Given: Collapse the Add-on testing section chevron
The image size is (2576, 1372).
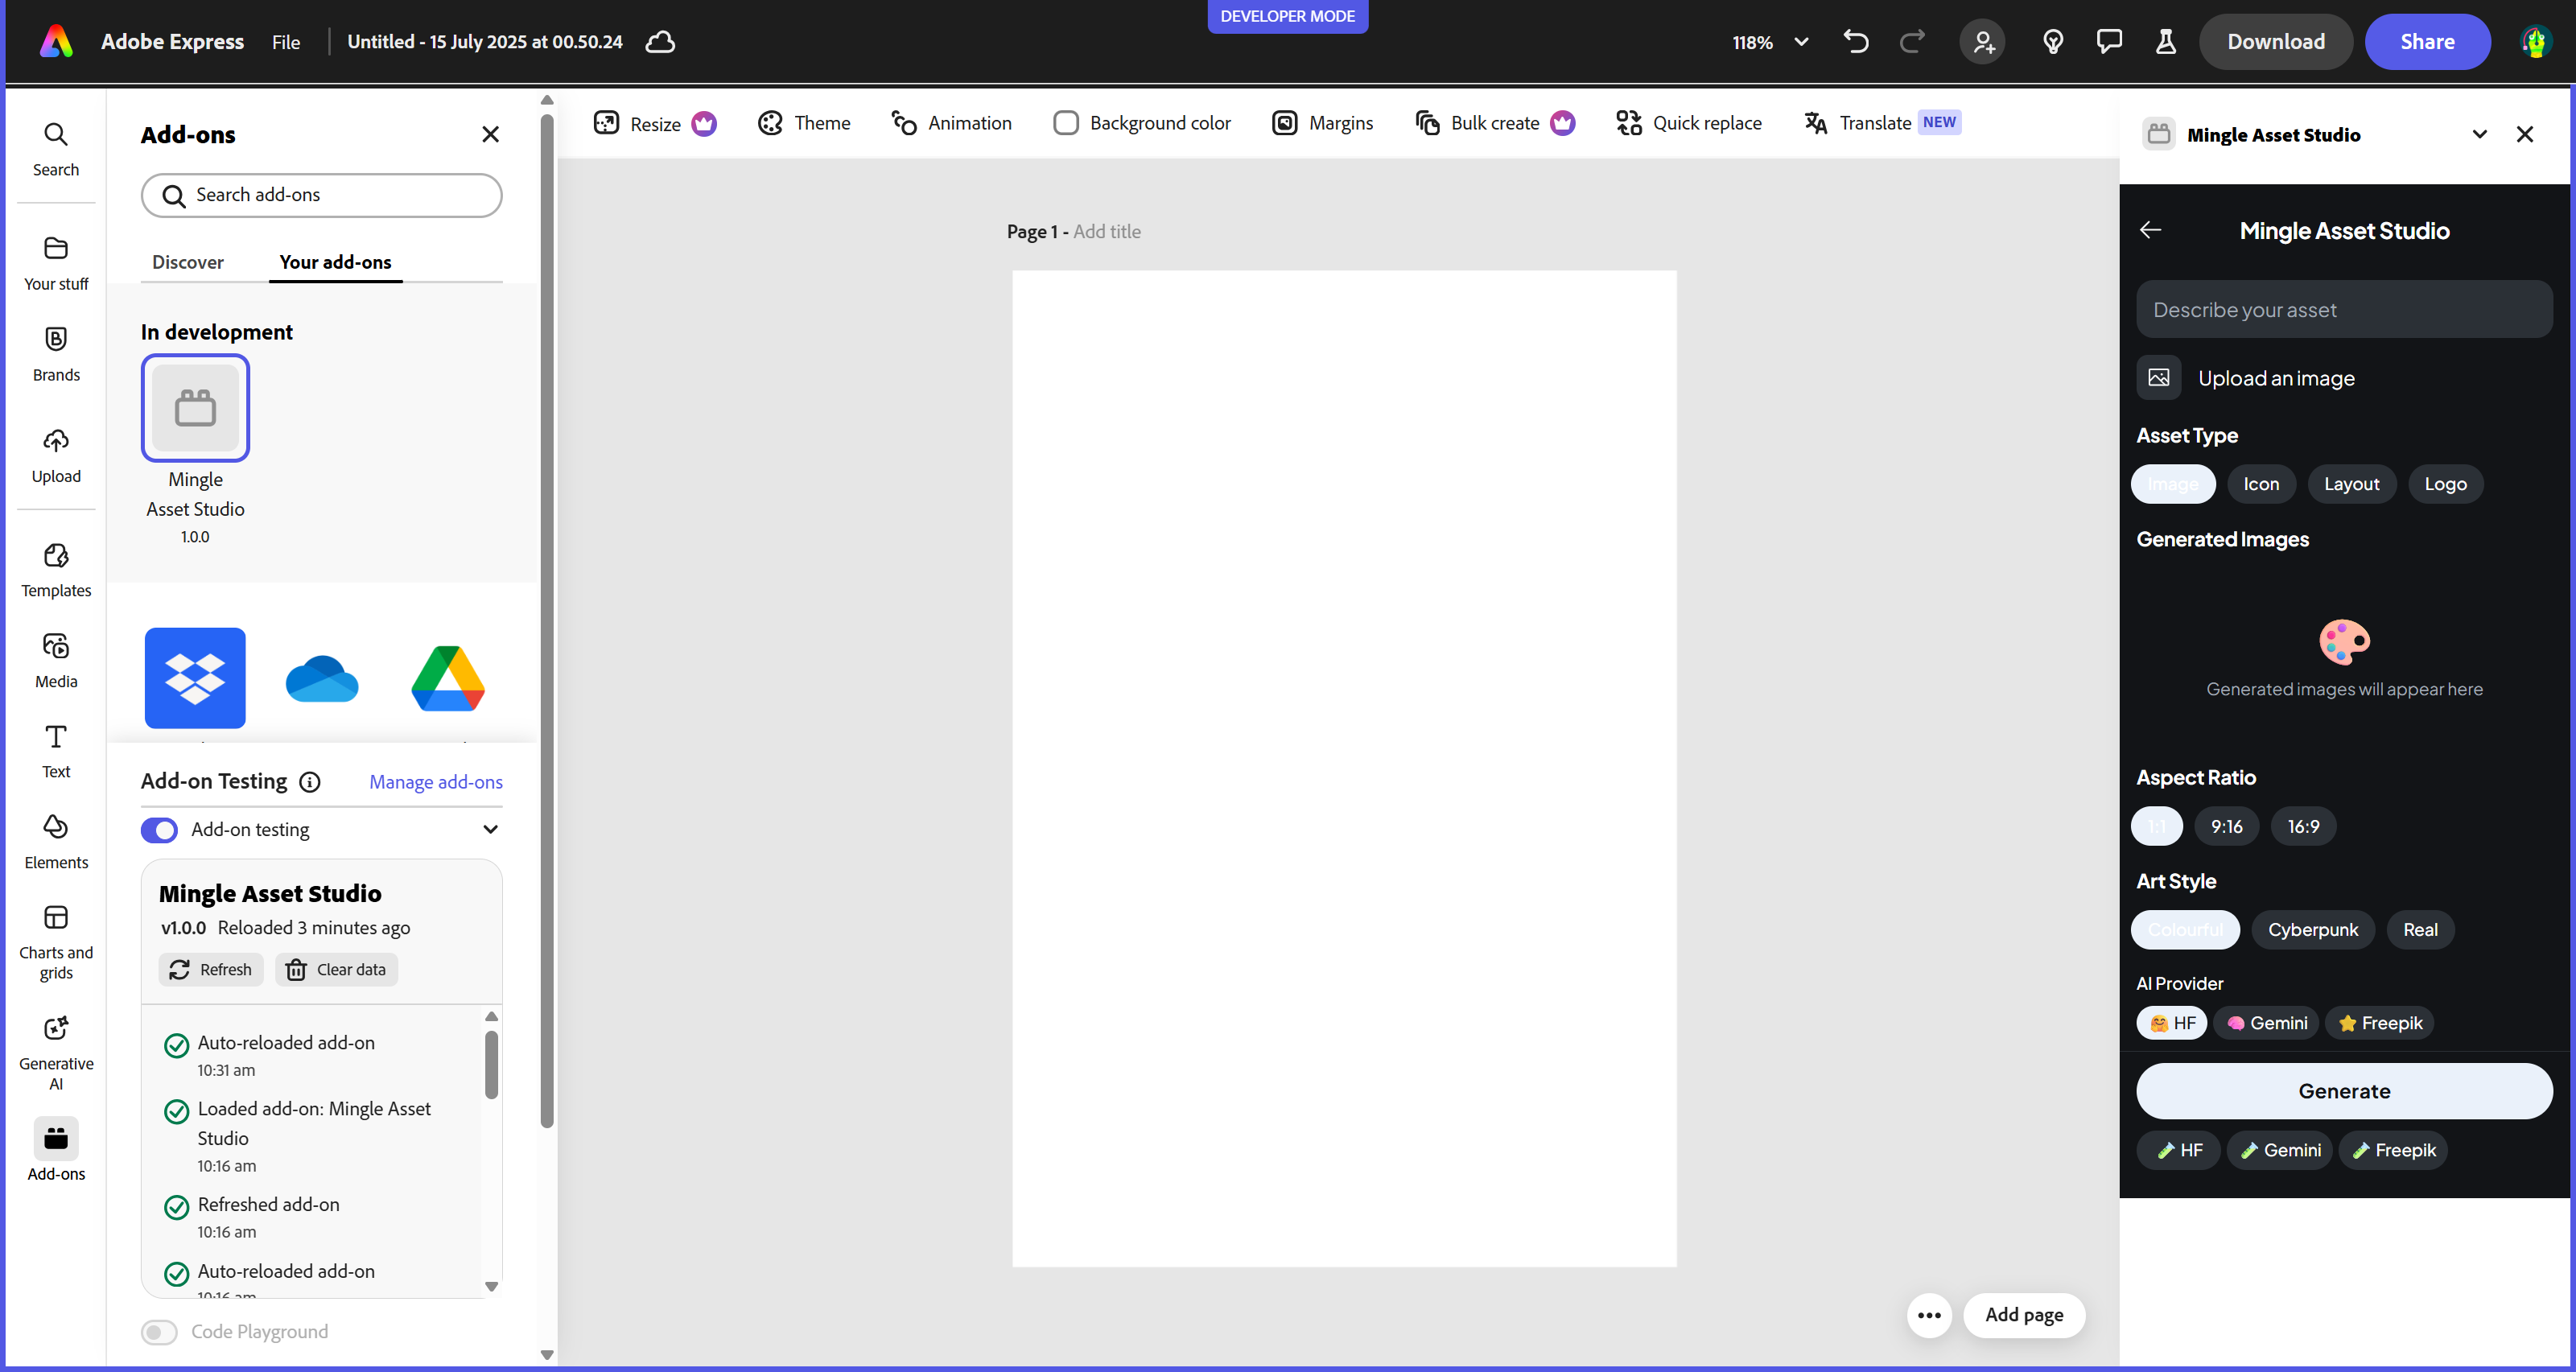Looking at the screenshot, I should 490,829.
